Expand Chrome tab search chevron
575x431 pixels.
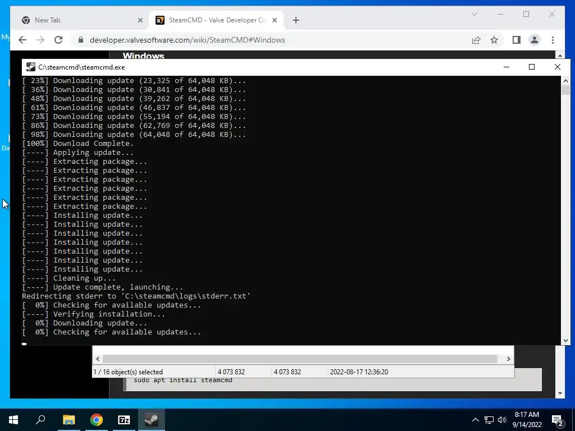[x=474, y=14]
